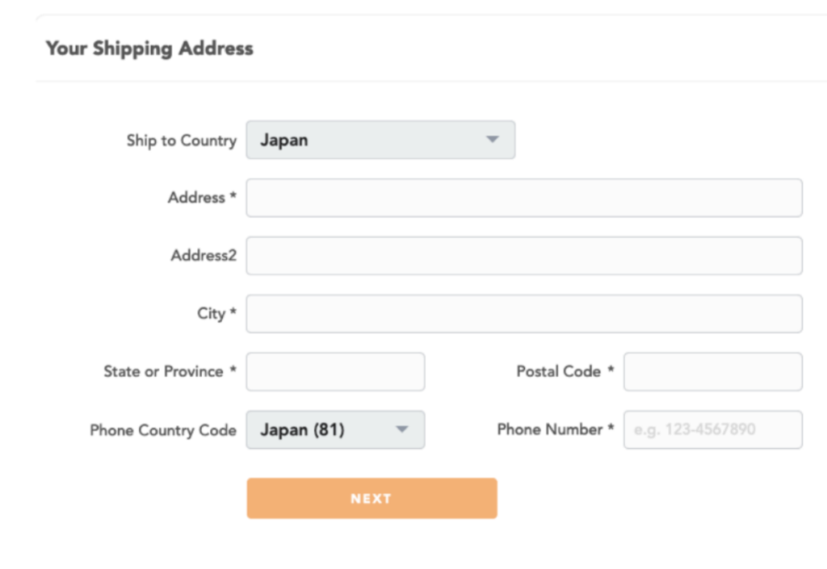This screenshot has width=827, height=569.
Task: Select the Address2 label
Action: coord(204,256)
